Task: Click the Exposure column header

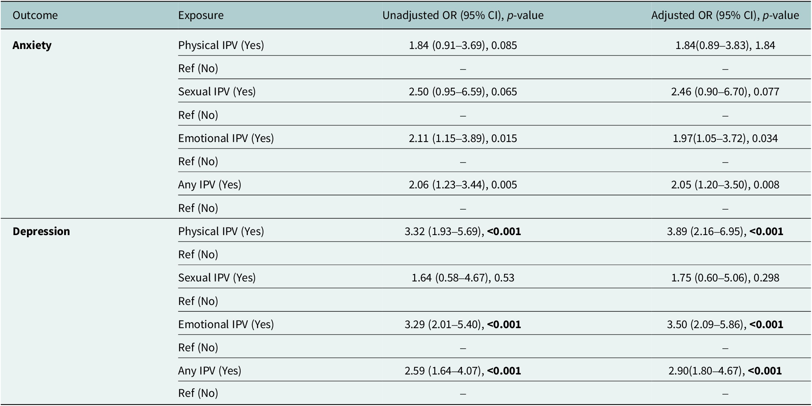Action: click(201, 15)
